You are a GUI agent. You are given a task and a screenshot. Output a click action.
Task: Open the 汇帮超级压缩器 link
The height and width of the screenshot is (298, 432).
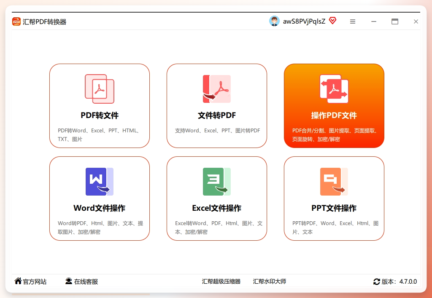pos(221,281)
